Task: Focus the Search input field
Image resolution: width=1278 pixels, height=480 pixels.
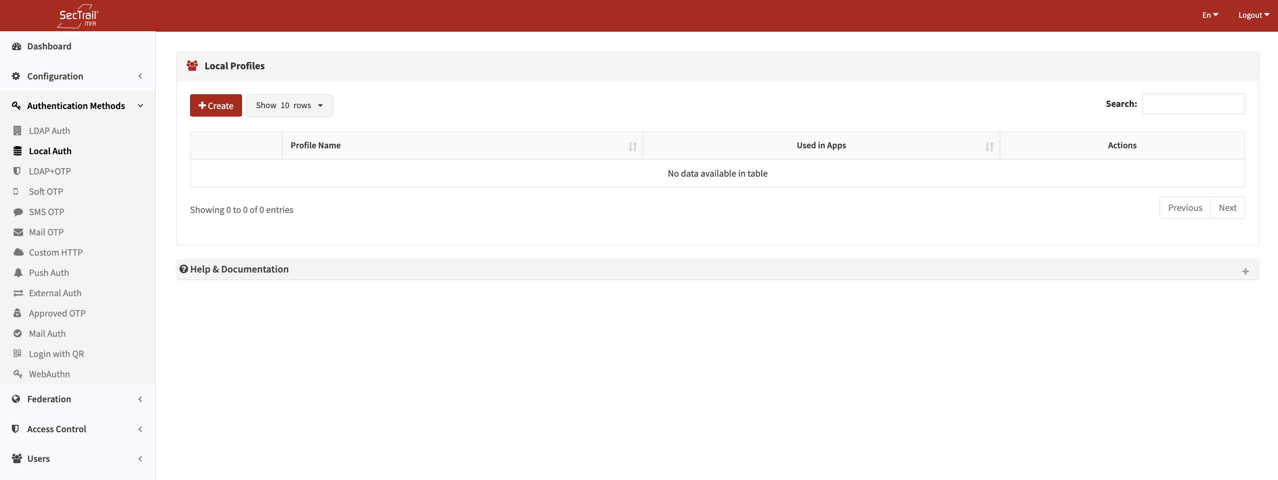Action: click(1193, 104)
